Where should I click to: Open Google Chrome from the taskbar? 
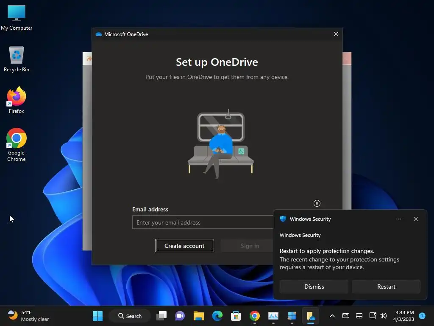[x=254, y=316]
